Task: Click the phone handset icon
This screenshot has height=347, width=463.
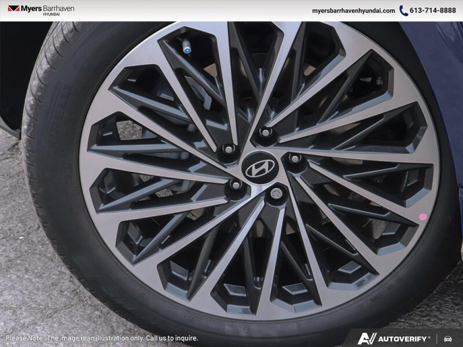Action: [x=403, y=10]
